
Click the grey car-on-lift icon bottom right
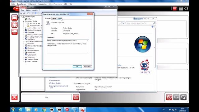coord(176,97)
